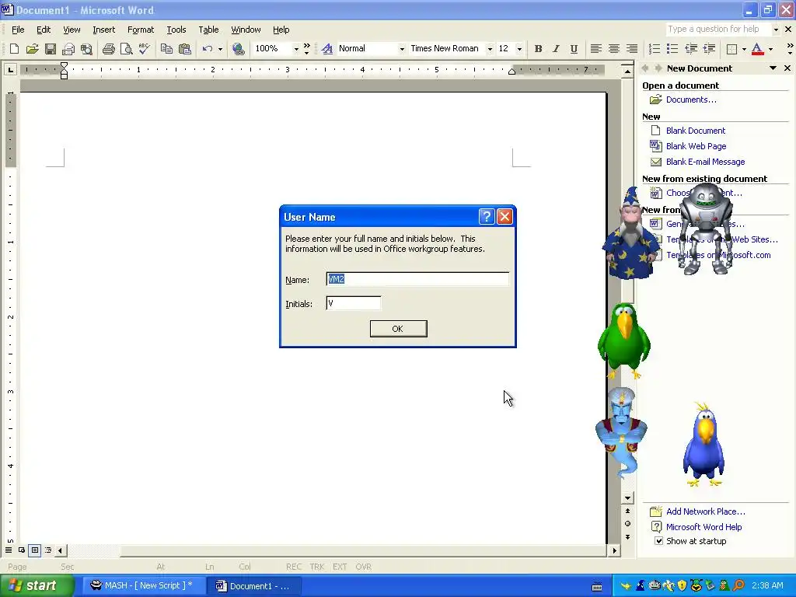Apply the red Font Color swatch
Image resolution: width=796 pixels, height=597 pixels.
click(757, 49)
